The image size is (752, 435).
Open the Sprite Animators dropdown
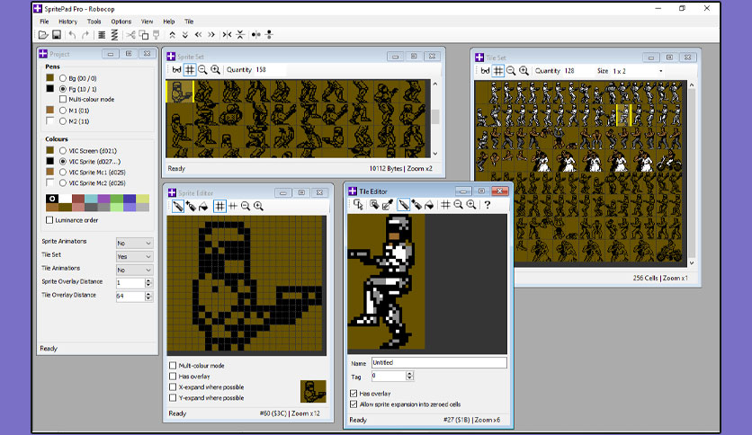click(134, 243)
